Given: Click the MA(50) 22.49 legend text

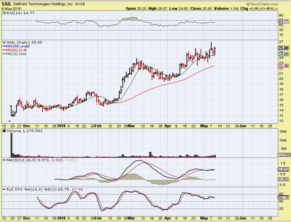Looking at the screenshot, I should (16, 50).
